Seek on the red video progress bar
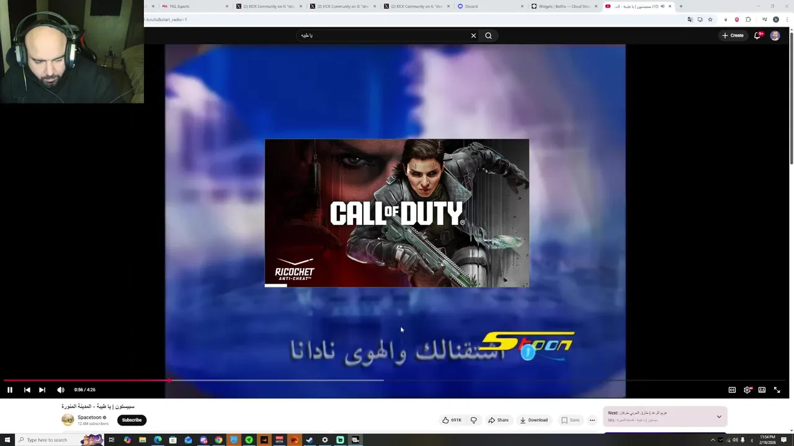This screenshot has width=794, height=446. 87,380
